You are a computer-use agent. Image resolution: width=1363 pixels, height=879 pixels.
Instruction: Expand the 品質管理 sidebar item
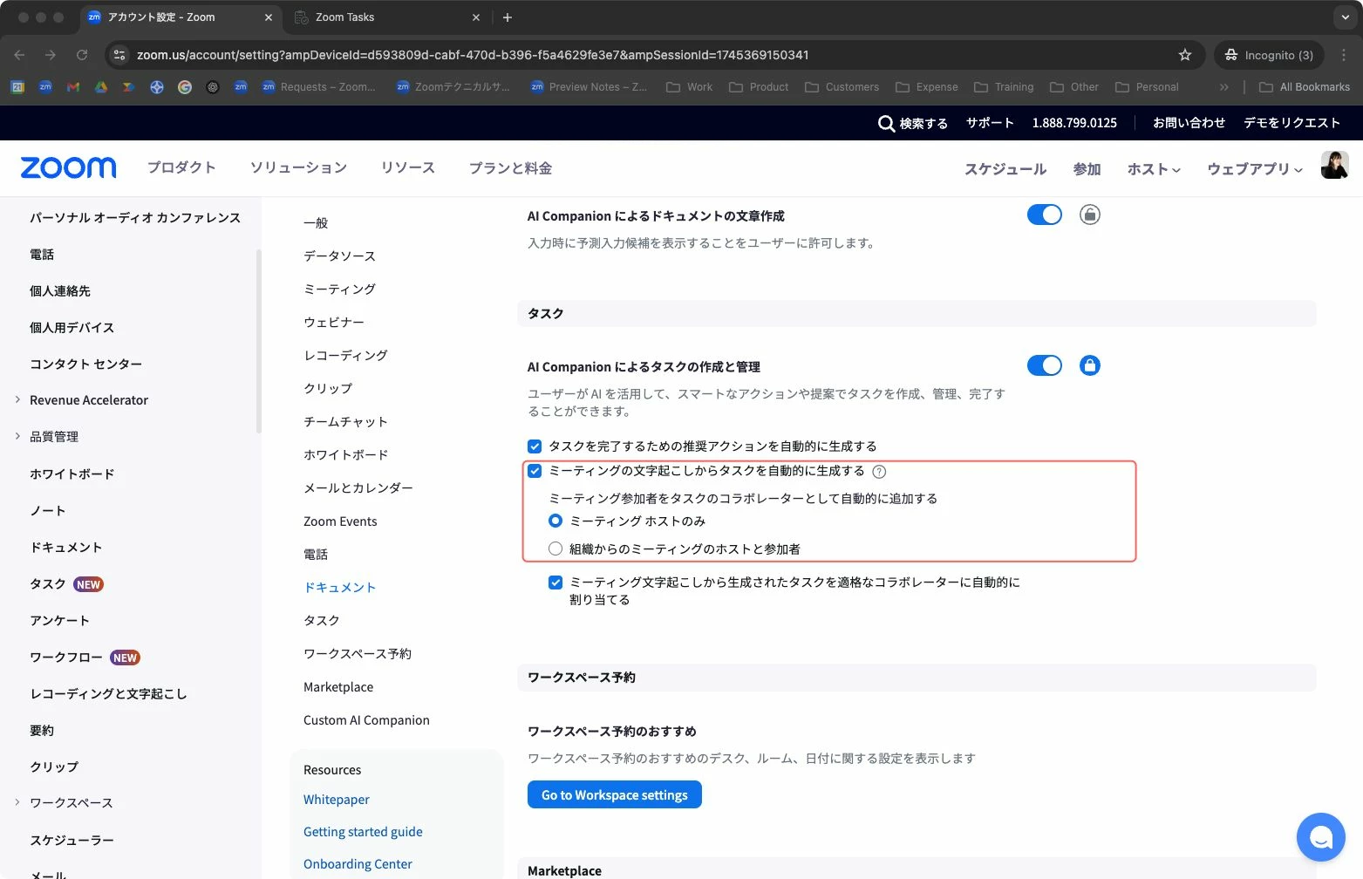17,436
